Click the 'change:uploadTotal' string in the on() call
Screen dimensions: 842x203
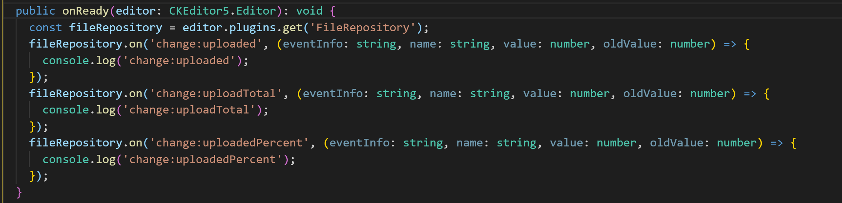pyautogui.click(x=216, y=94)
